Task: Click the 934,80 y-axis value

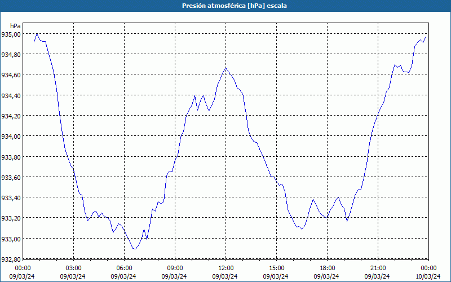Action: point(11,54)
